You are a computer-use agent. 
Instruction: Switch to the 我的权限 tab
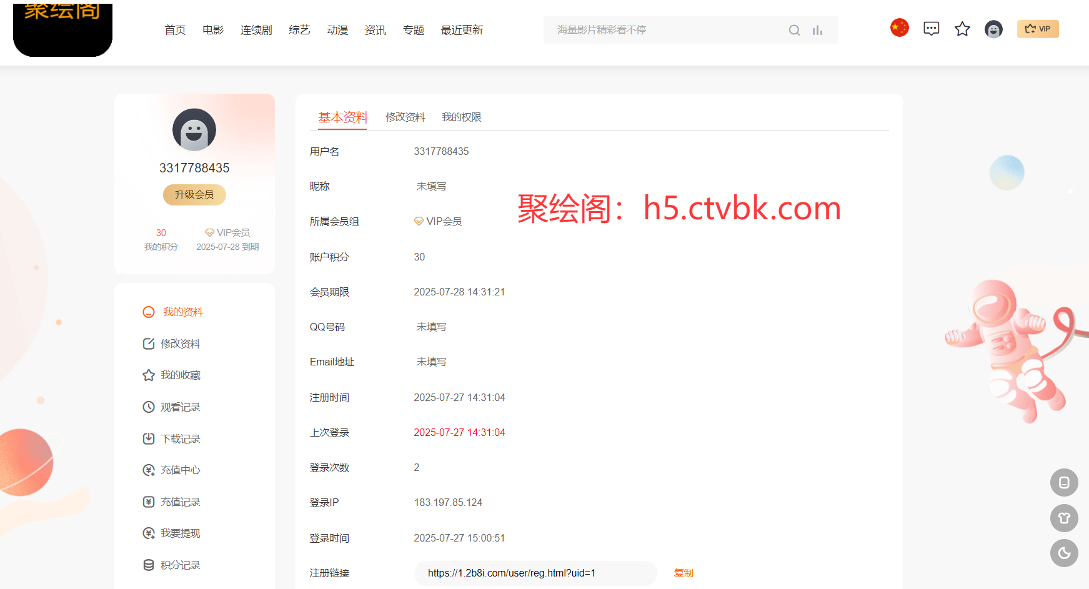[461, 117]
